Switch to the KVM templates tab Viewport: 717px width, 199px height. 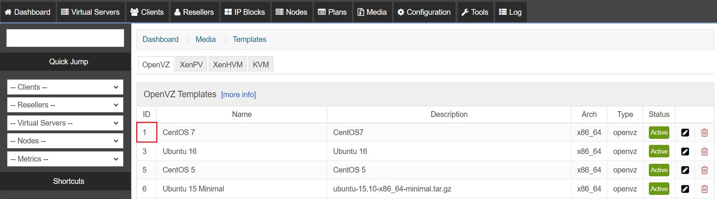(x=261, y=65)
